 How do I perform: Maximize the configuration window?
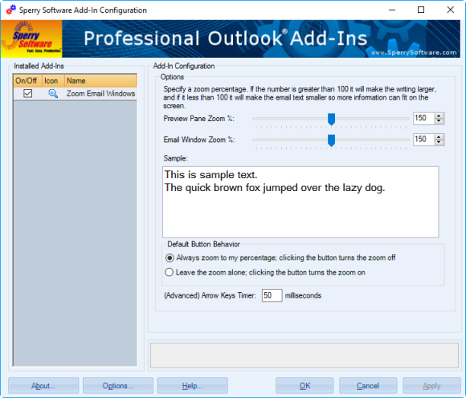pyautogui.click(x=421, y=10)
